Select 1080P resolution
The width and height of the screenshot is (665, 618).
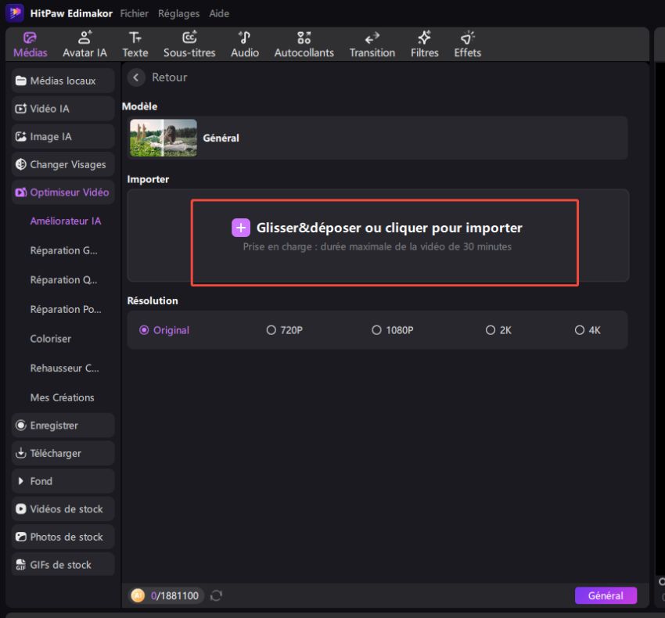tap(392, 330)
